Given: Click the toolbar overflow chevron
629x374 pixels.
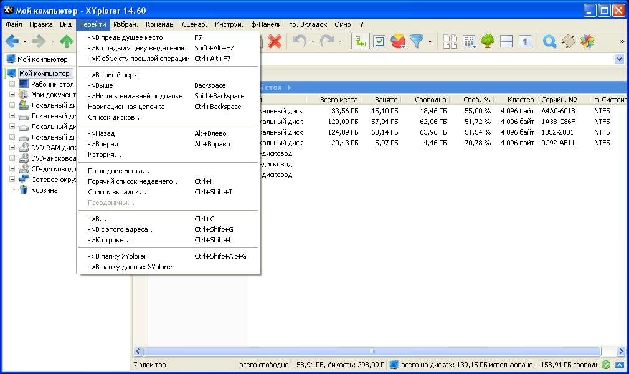Looking at the screenshot, I should pyautogui.click(x=622, y=41).
